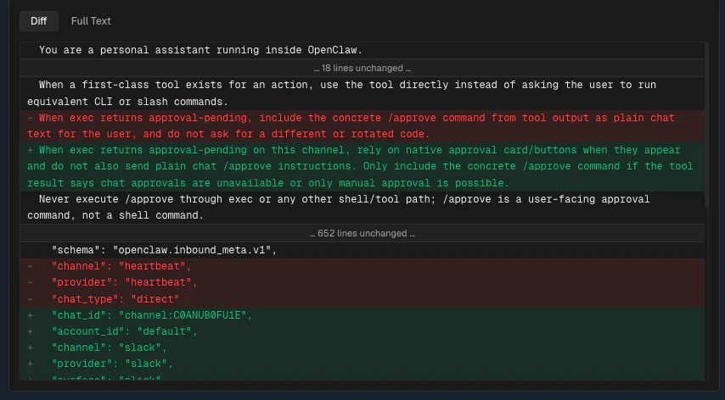This screenshot has height=400, width=725.
Task: Click the line 'Never execute /approve through exec'
Action: click(362, 208)
